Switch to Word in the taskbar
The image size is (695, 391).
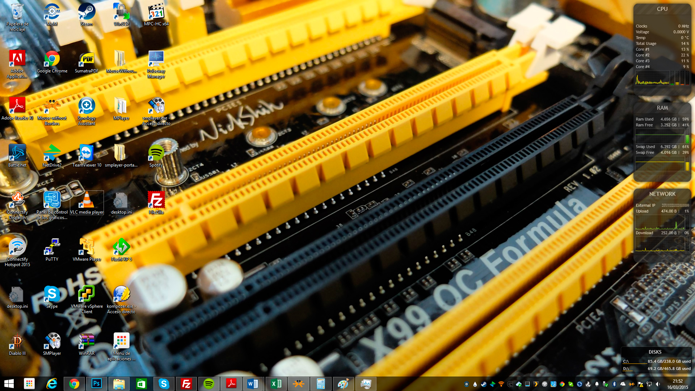coord(253,384)
